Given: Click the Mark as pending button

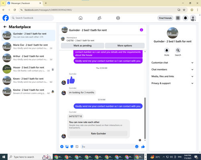Looking at the screenshot, I should [x=82, y=46].
